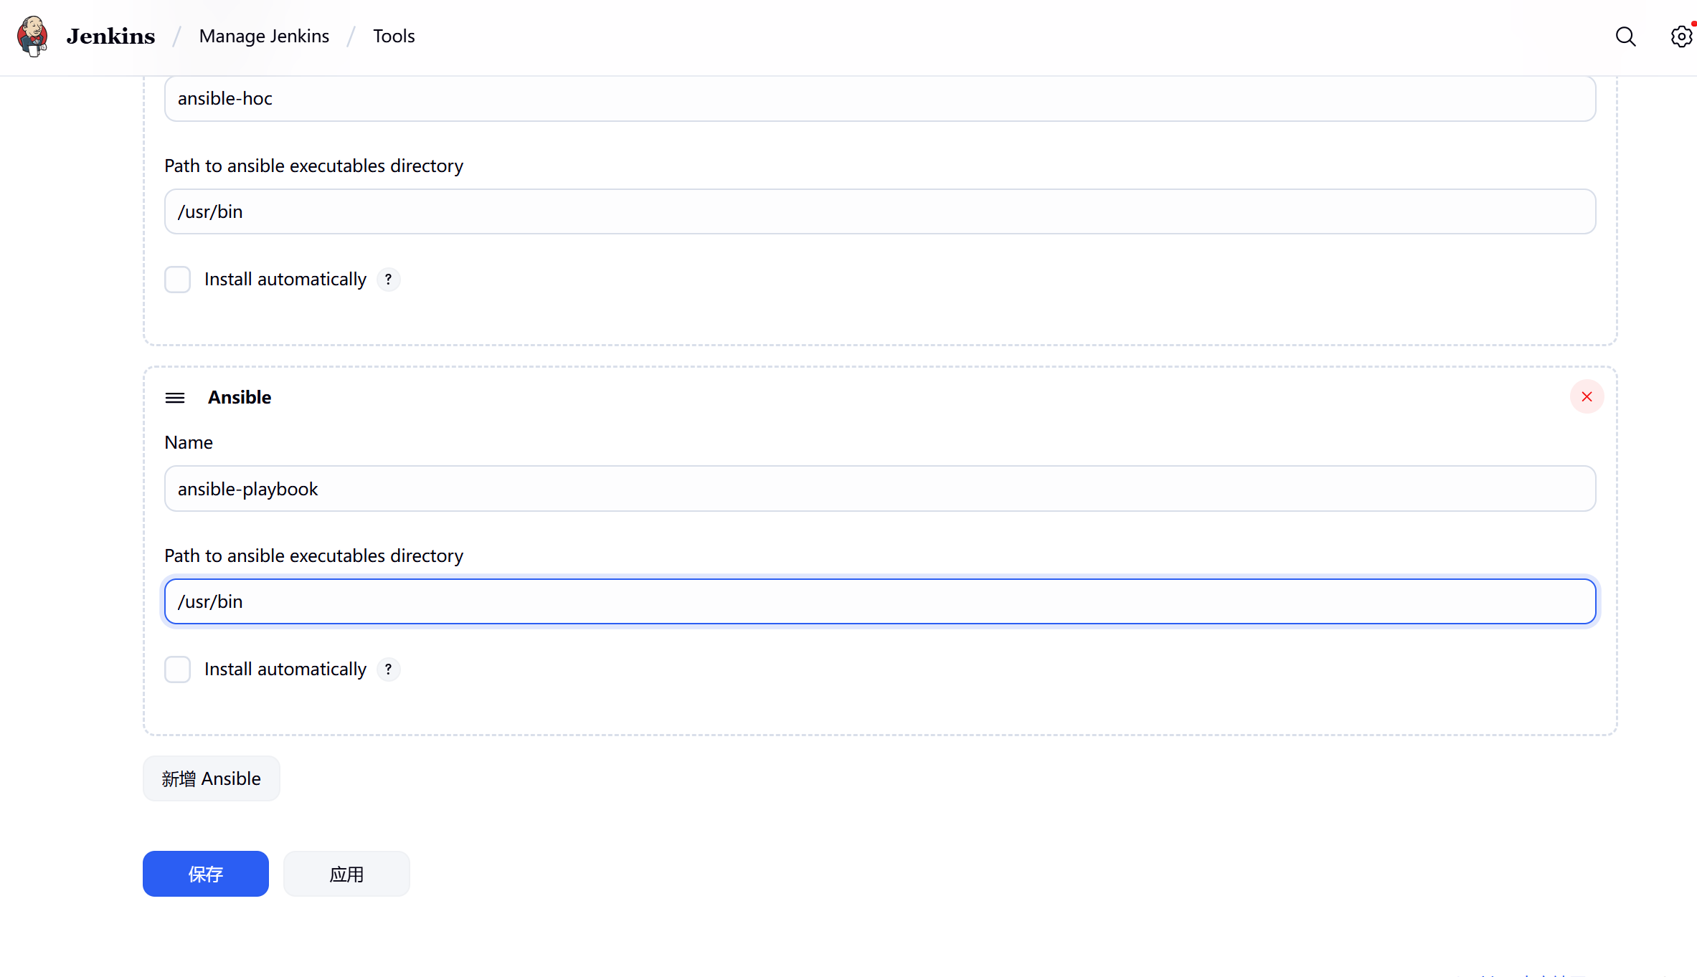Click the Ansible section heading

(x=240, y=398)
